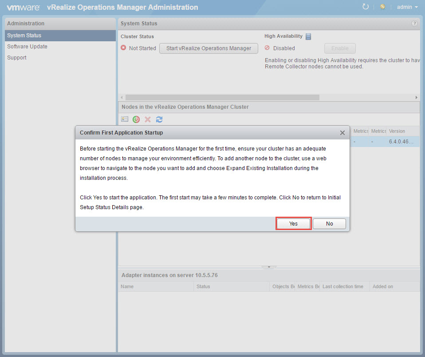
Task: Open the System Status help icon
Action: [414, 24]
